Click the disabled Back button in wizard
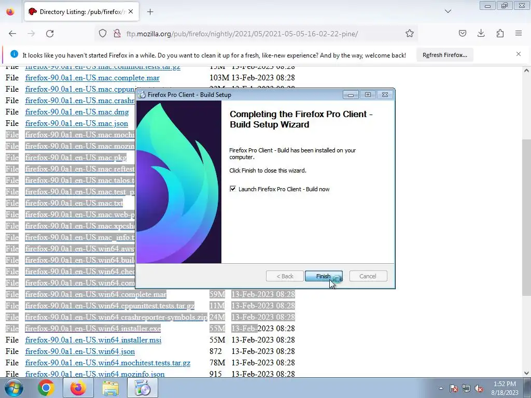The height and width of the screenshot is (398, 531). point(285,276)
